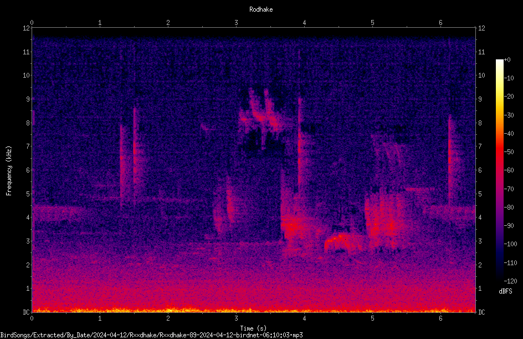Click the 2 second mark on top axis
The image size is (523, 339).
(168, 23)
